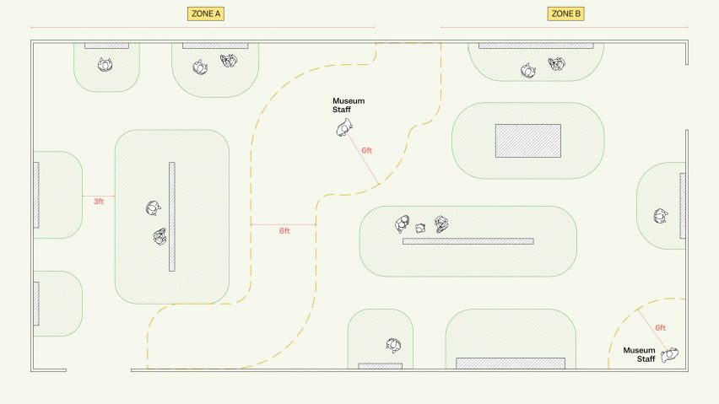This screenshot has height=404, width=719.
Task: Click the small hatched panel on the bottom wall
Action: point(380,366)
